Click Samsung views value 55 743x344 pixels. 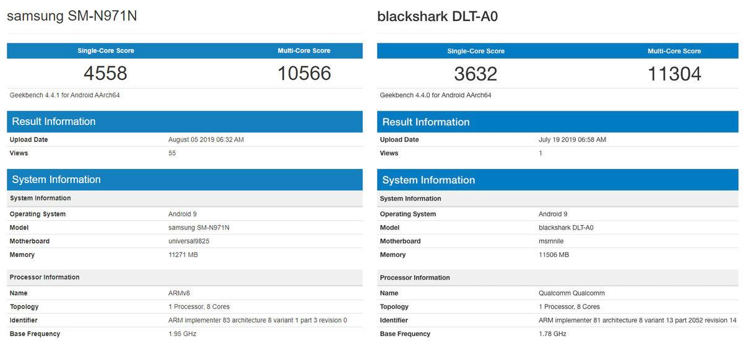tap(172, 153)
